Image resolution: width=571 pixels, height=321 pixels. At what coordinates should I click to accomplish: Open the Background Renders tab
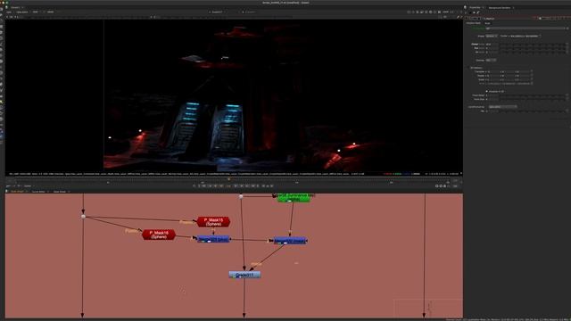[x=500, y=7]
